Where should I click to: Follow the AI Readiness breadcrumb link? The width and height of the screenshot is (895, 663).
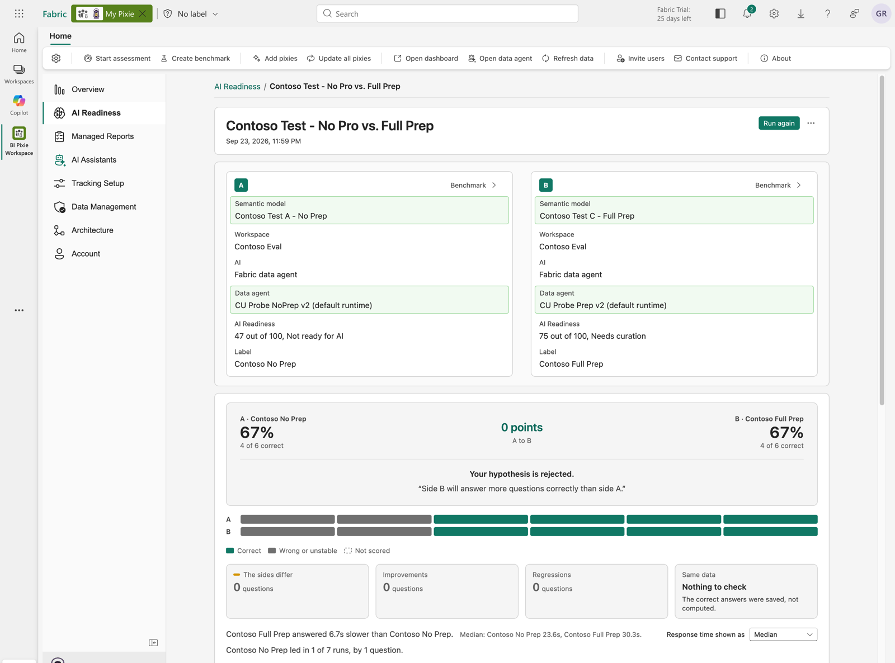pyautogui.click(x=237, y=86)
